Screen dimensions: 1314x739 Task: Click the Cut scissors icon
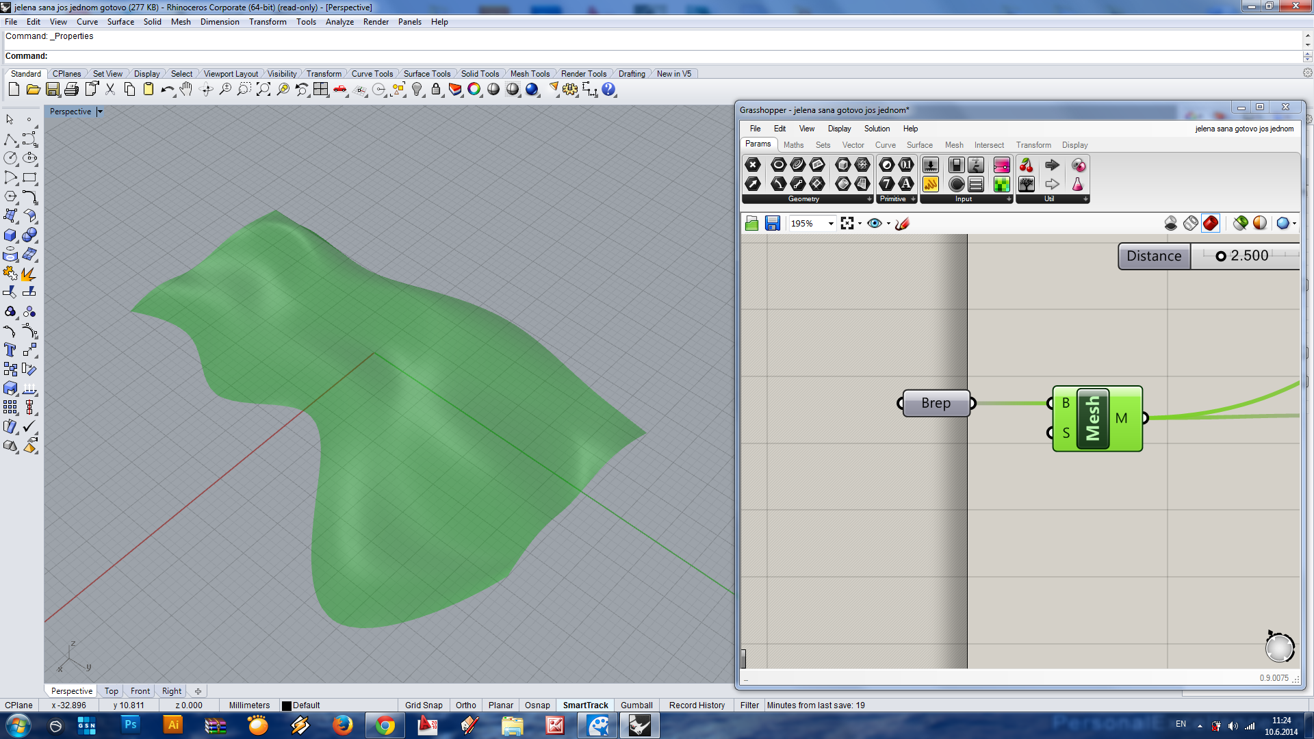pos(110,90)
